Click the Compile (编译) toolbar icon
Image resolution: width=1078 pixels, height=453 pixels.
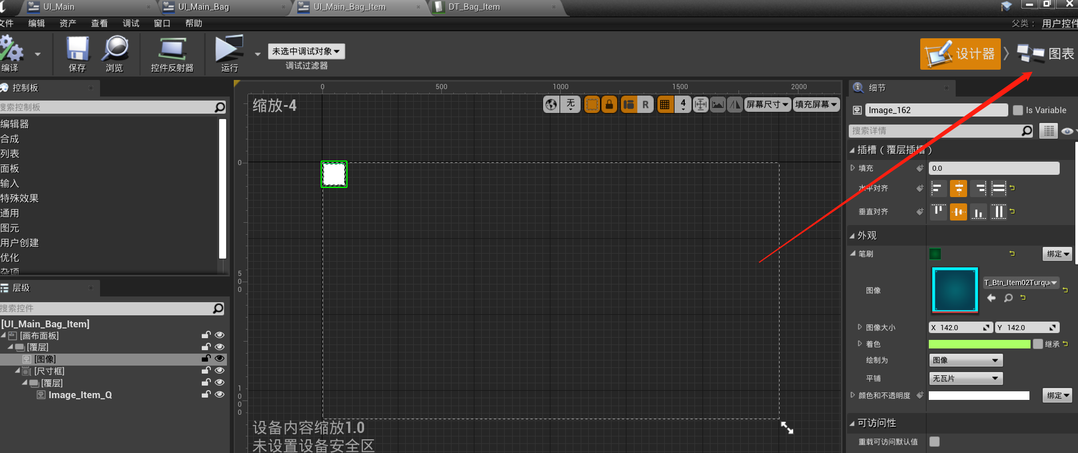(10, 49)
